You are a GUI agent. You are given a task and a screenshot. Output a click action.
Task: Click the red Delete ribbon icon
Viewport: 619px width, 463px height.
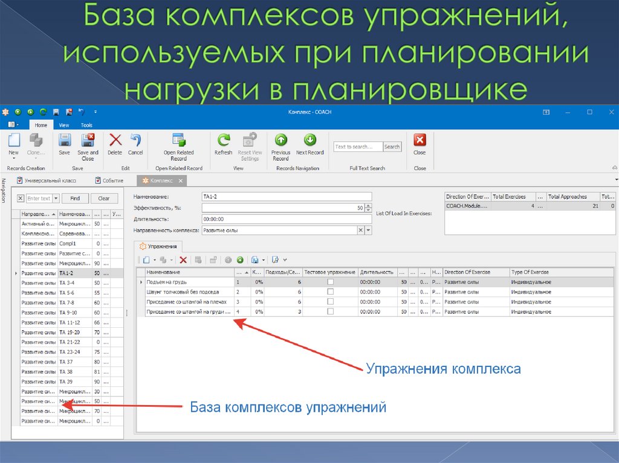(115, 140)
